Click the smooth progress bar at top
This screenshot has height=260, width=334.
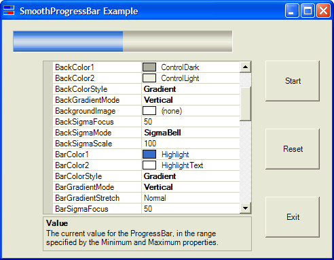coord(123,42)
